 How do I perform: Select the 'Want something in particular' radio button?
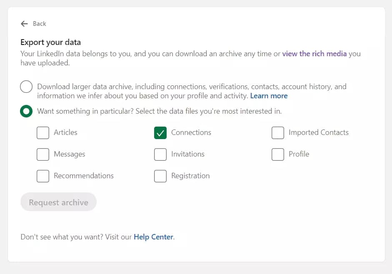pos(26,111)
